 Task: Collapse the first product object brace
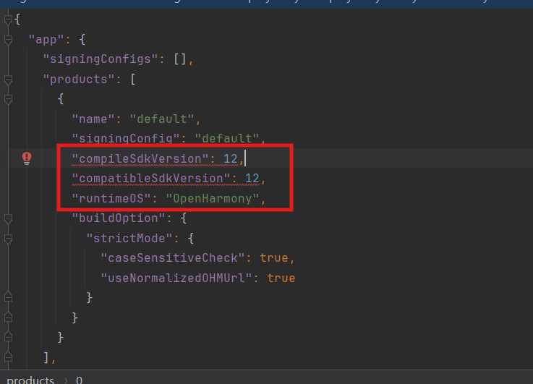point(8,99)
